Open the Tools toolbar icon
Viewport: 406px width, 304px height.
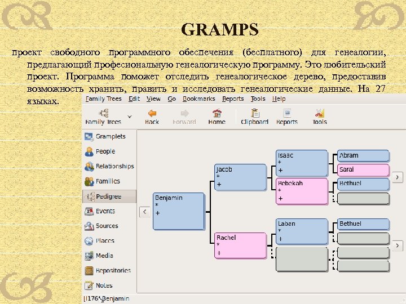(320, 117)
